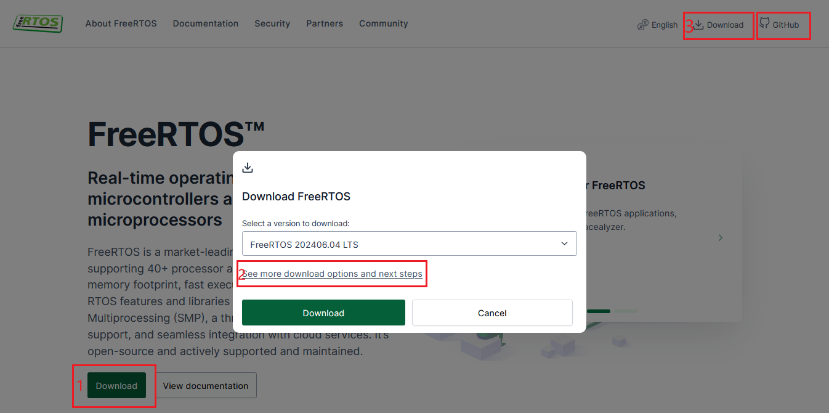Open the Documentation menu

(x=206, y=23)
